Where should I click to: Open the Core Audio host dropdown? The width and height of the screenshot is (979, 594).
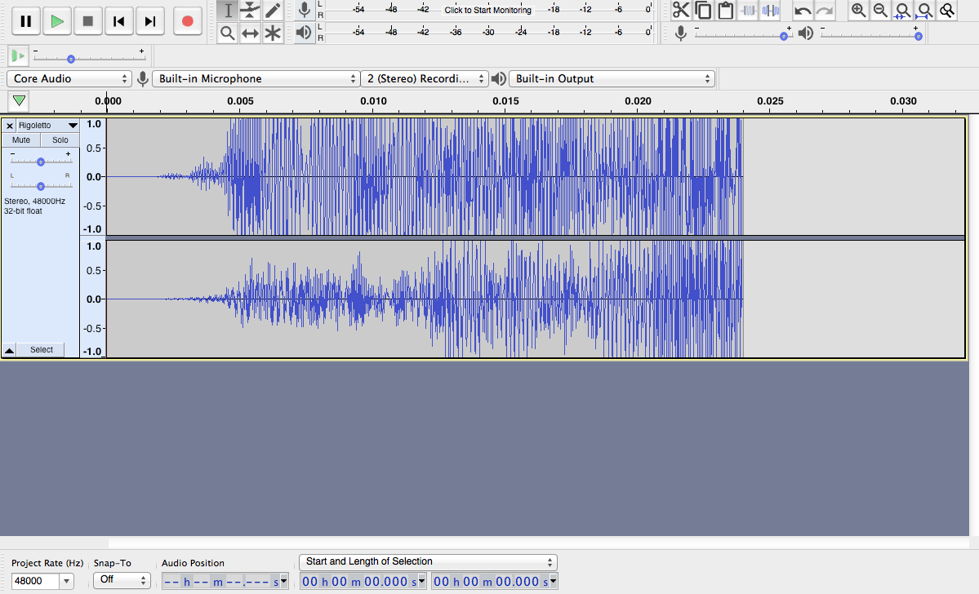(69, 79)
